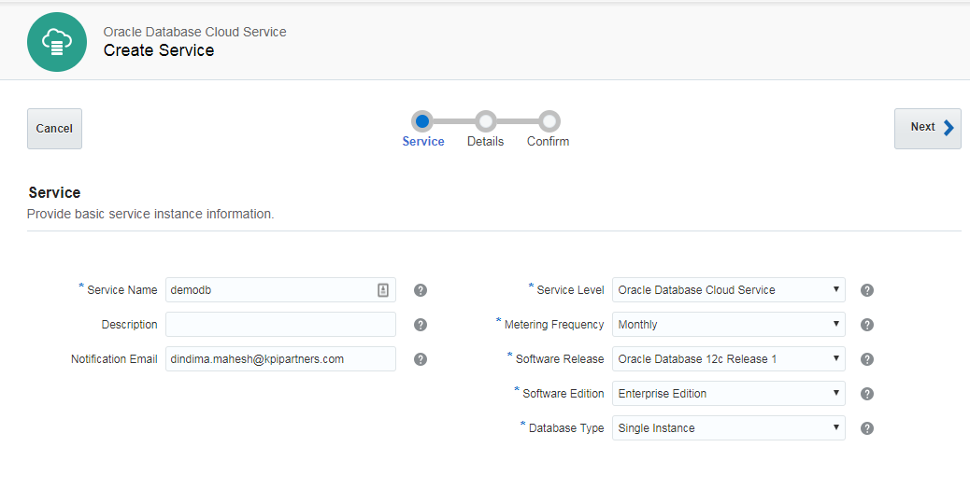
Task: Open help icon beside Description field
Action: pyautogui.click(x=421, y=325)
